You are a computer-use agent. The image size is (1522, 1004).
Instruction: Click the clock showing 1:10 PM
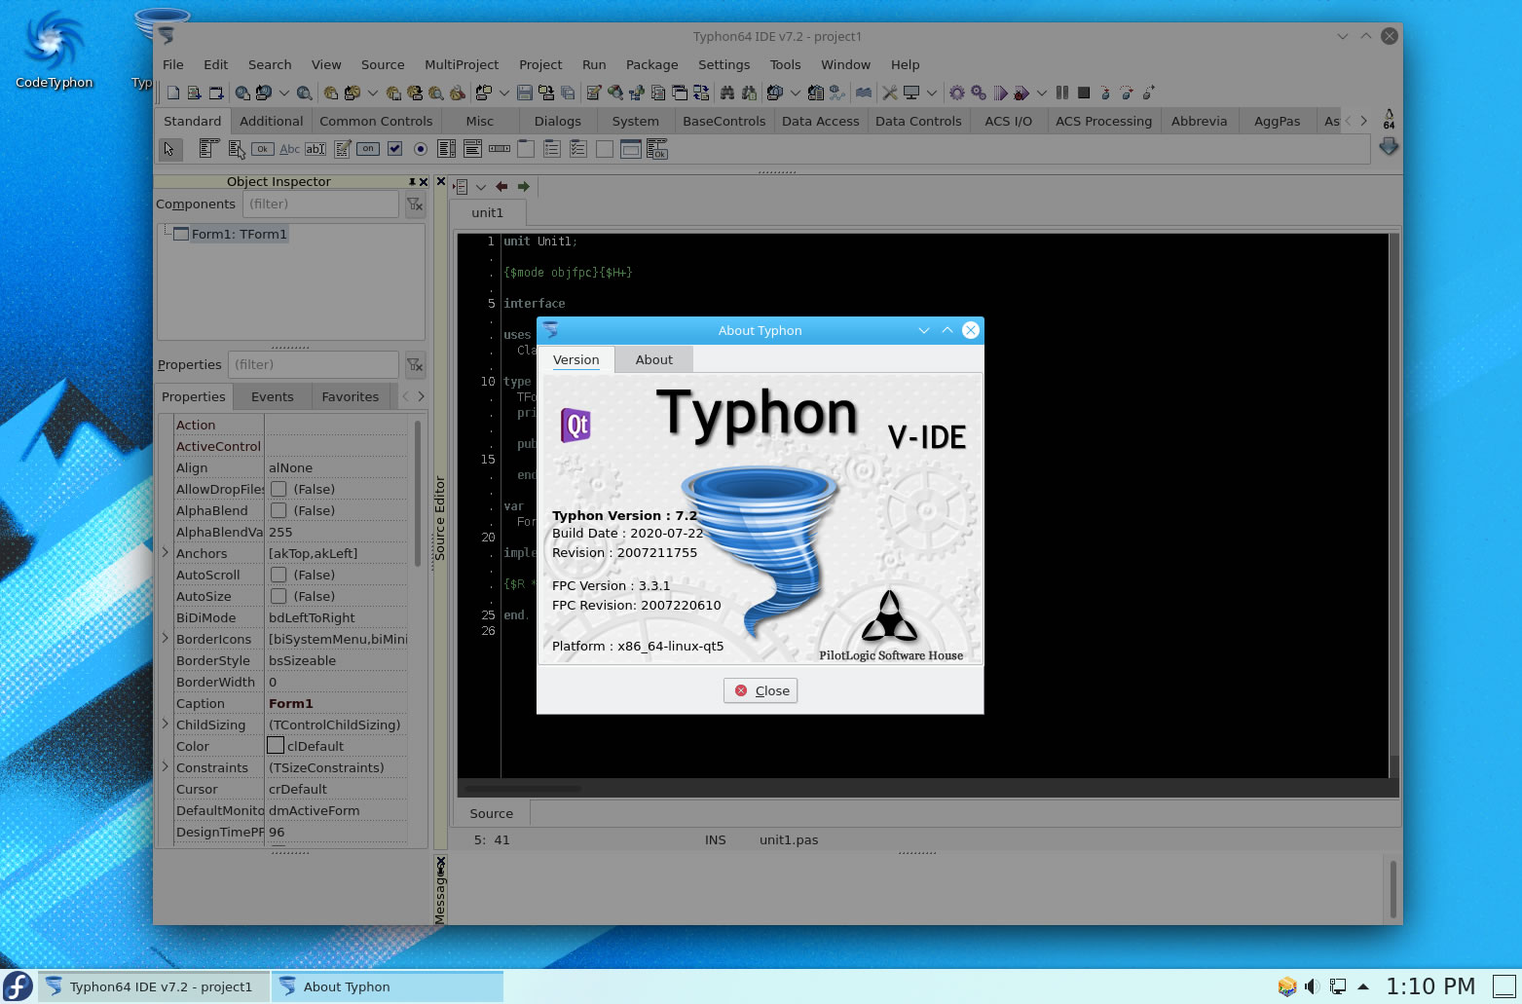(x=1430, y=986)
